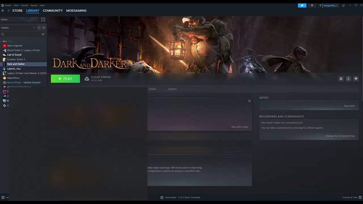
Task: Switch to the COMMUNITY tab
Action: point(53,10)
